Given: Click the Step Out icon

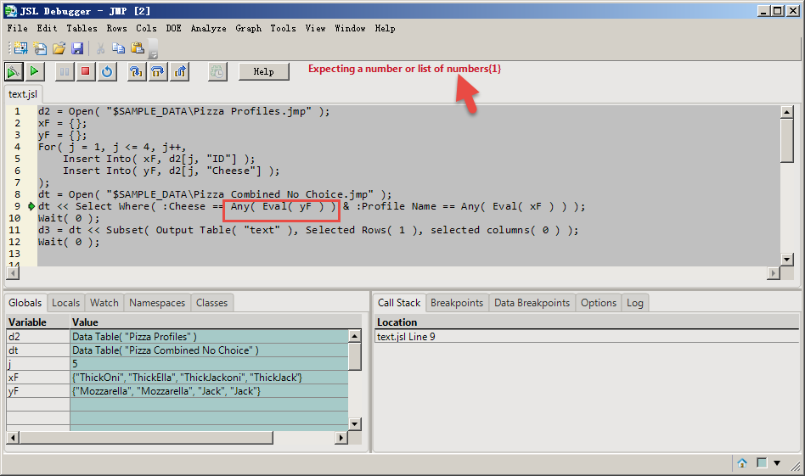Looking at the screenshot, I should pyautogui.click(x=180, y=72).
